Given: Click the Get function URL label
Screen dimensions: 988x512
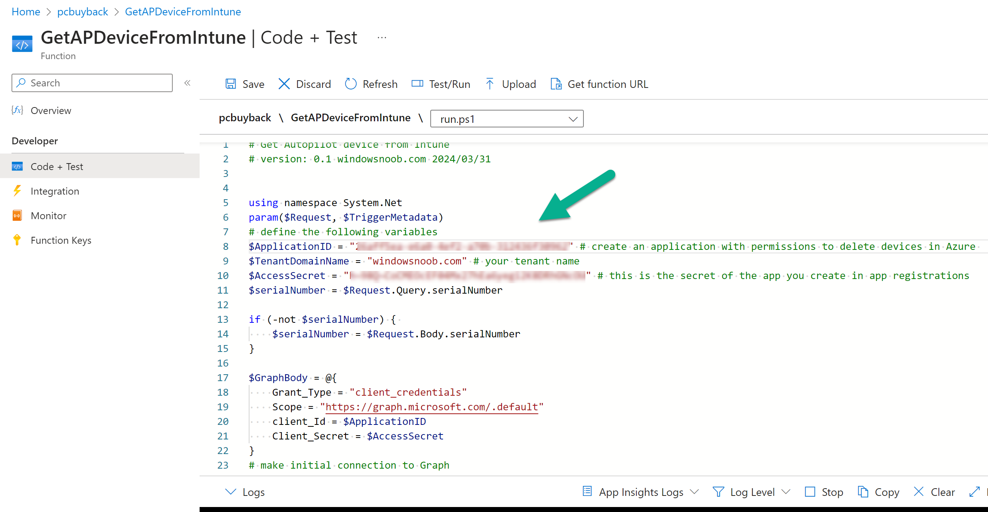Looking at the screenshot, I should click(608, 84).
